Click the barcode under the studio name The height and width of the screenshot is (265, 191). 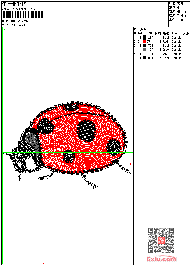tap(23, 14)
